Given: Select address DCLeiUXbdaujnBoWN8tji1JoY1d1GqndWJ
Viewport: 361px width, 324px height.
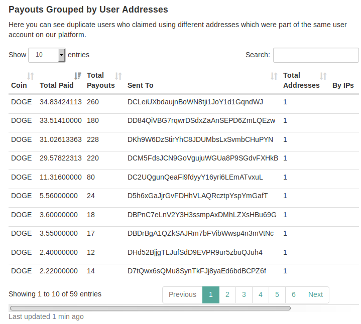Looking at the screenshot, I should 195,102.
